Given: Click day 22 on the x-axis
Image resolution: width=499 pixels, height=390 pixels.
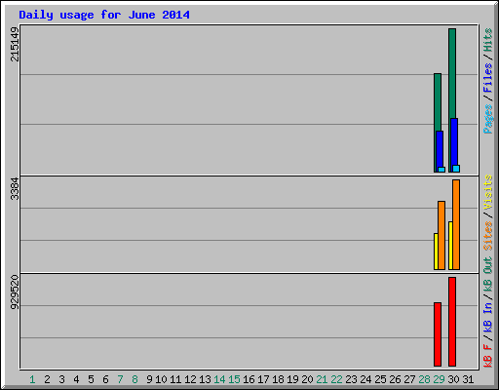Looking at the screenshot, I should (x=336, y=379).
